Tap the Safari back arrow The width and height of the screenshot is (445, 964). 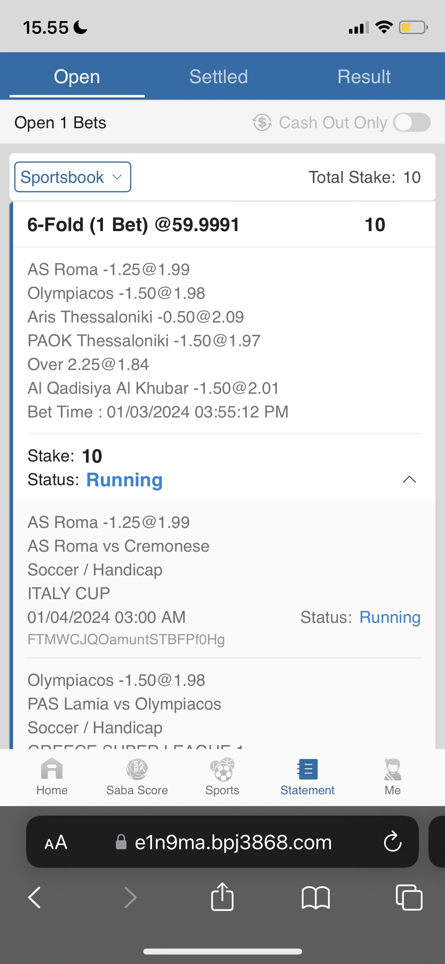[x=35, y=897]
